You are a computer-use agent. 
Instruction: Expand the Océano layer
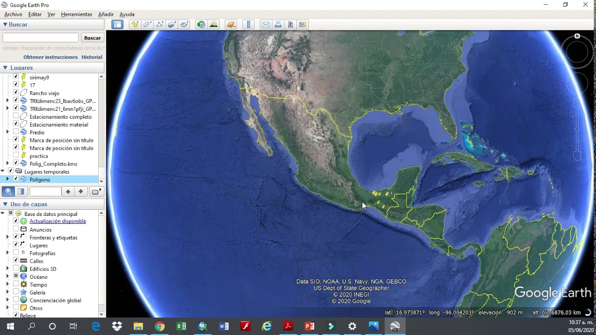7,276
